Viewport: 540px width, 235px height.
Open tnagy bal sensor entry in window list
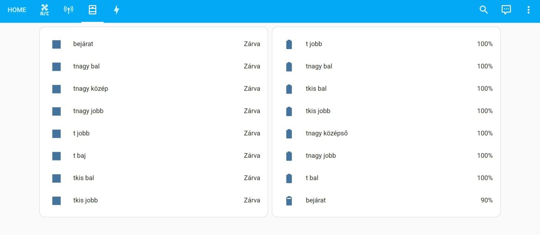click(86, 67)
